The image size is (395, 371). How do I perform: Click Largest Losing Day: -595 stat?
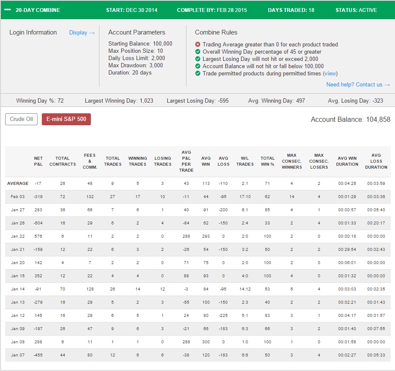tap(198, 101)
